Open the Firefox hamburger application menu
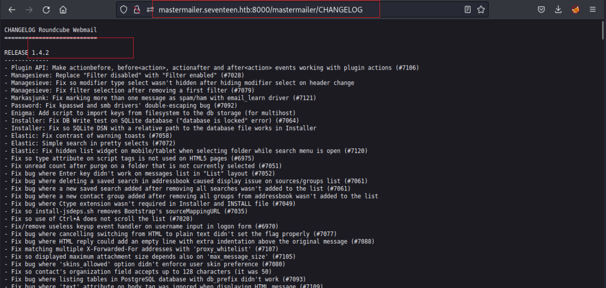 tap(593, 9)
